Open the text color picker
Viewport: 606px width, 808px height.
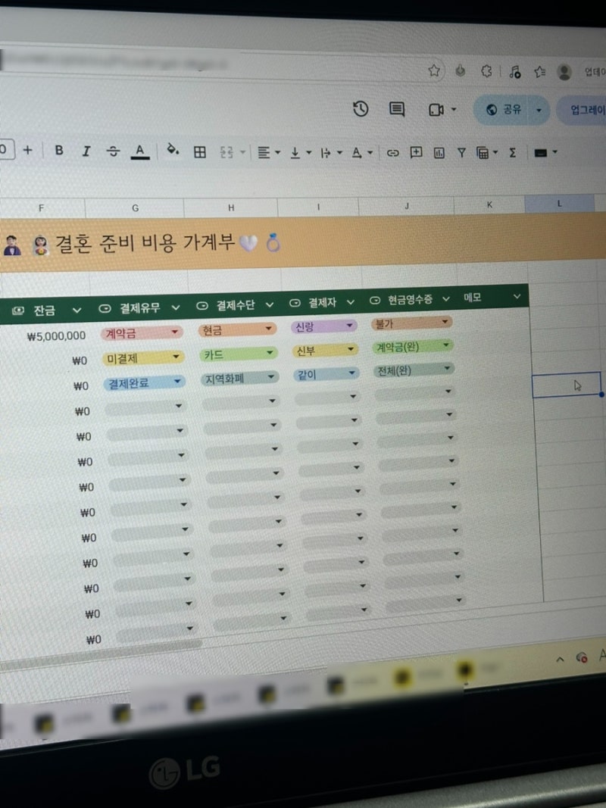point(139,151)
